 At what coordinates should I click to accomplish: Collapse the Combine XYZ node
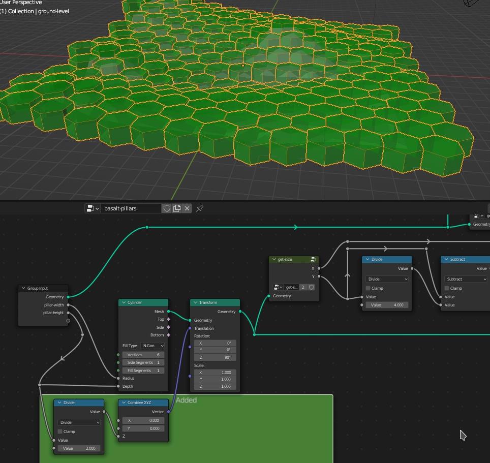pyautogui.click(x=123, y=403)
